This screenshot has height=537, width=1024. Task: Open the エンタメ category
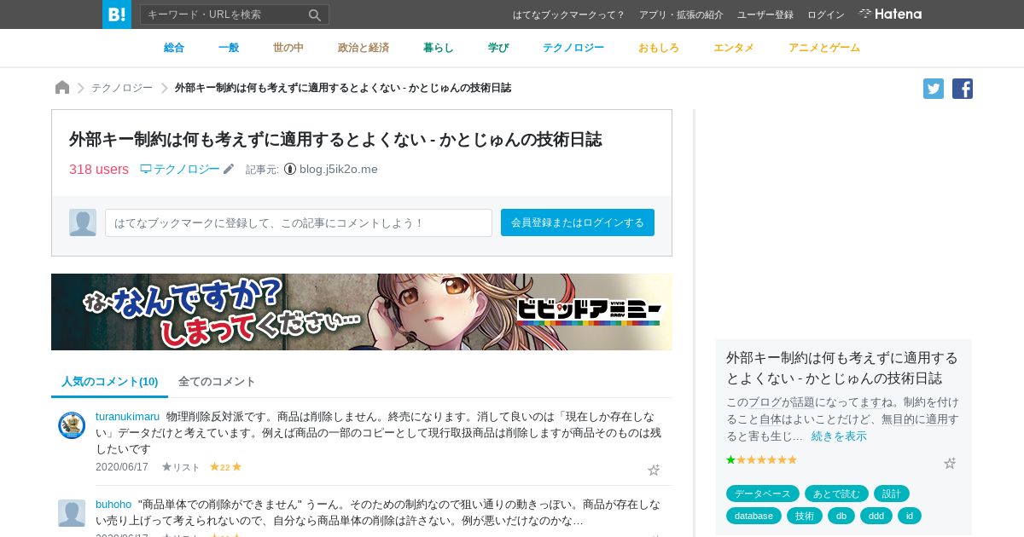[734, 48]
